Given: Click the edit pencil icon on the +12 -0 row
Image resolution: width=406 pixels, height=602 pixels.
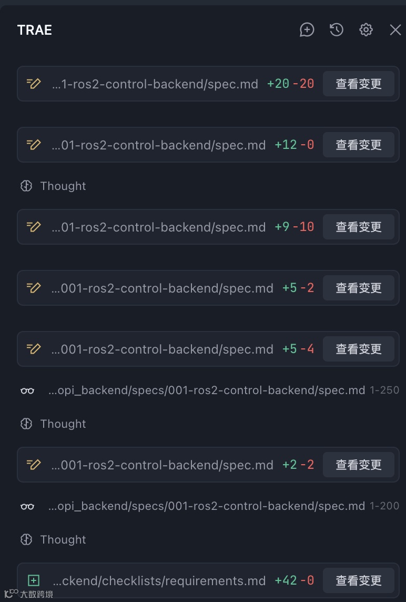Looking at the screenshot, I should [x=34, y=145].
